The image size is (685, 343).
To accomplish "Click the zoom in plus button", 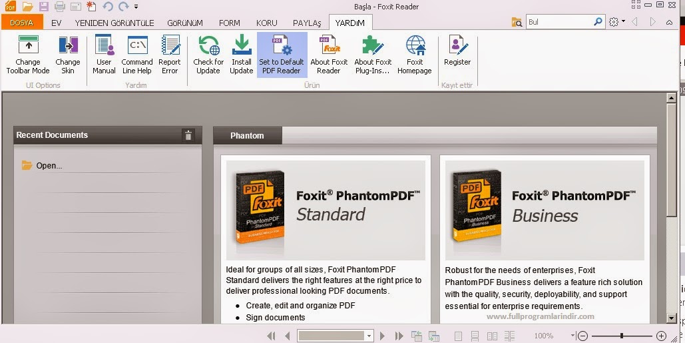I will (661, 336).
